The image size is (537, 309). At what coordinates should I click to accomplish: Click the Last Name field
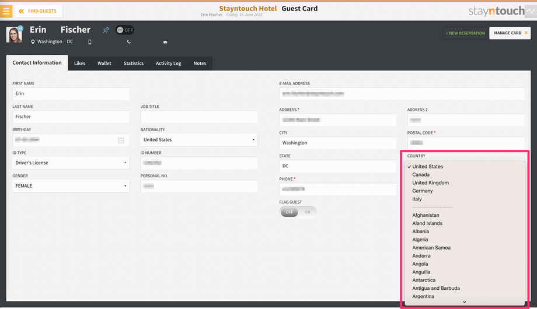click(x=71, y=117)
